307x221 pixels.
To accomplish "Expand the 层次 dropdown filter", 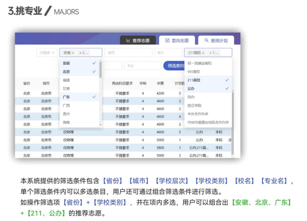I will (167, 53).
